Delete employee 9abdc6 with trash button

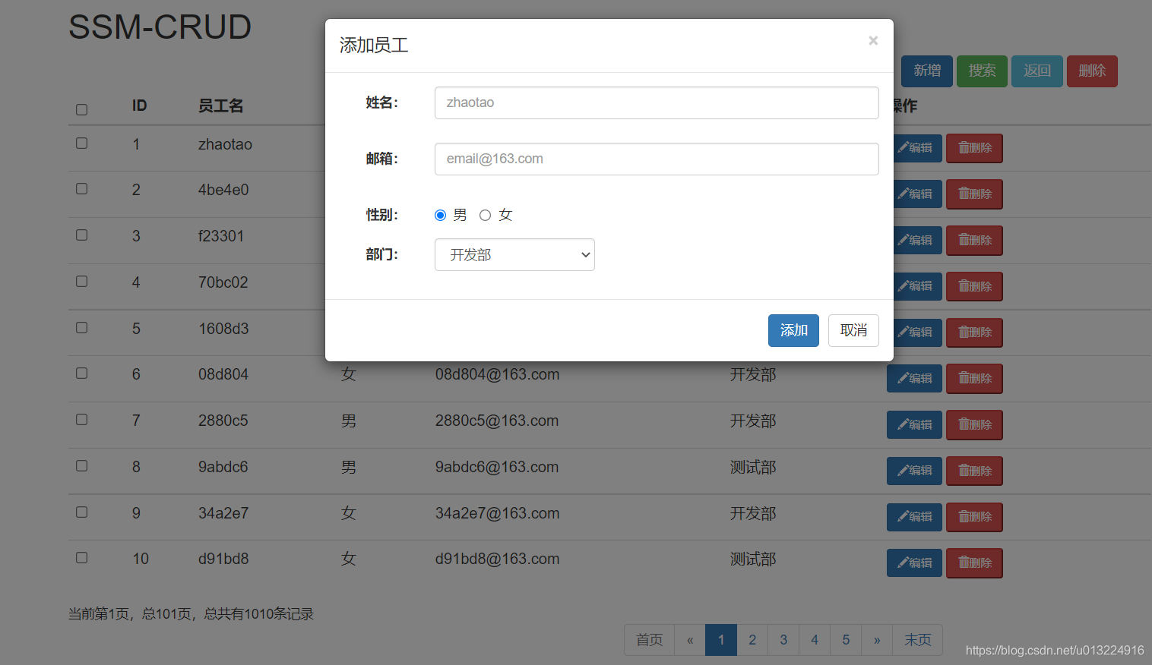974,471
